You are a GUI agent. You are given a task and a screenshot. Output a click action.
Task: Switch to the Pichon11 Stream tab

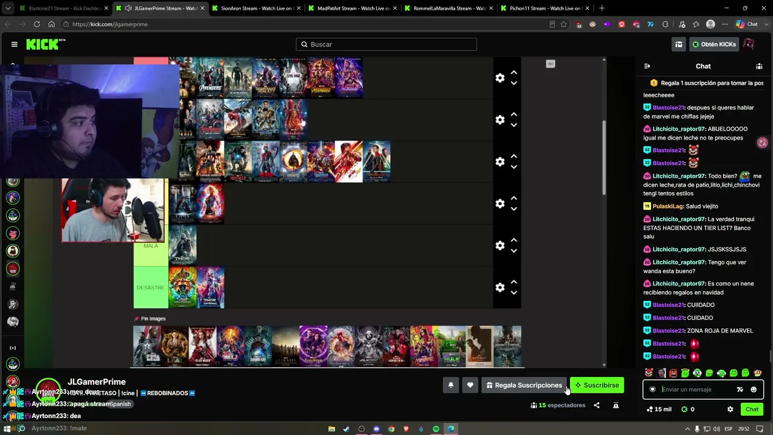(x=544, y=8)
